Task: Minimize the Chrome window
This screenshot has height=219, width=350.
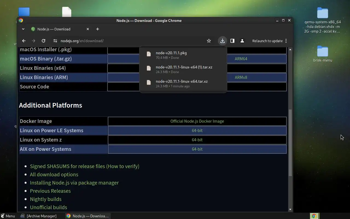Action: 277,21
